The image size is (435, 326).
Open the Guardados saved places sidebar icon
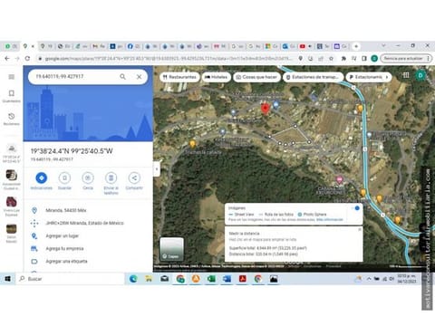(x=12, y=96)
